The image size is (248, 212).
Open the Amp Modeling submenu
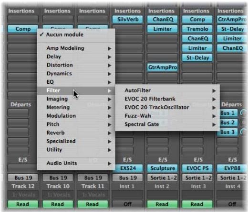(76, 48)
